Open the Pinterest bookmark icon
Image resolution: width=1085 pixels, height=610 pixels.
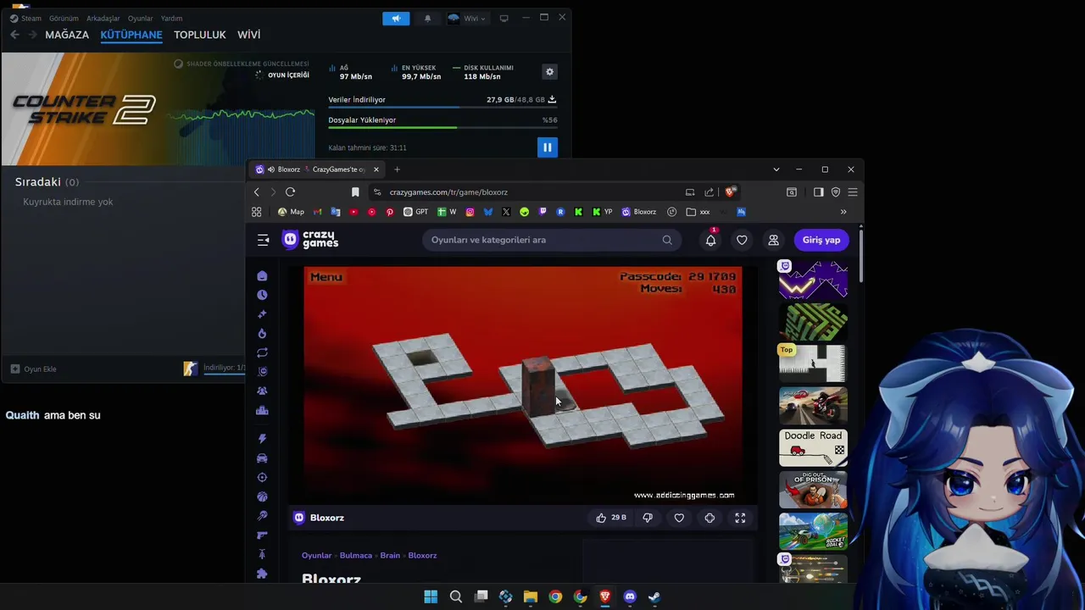point(390,212)
